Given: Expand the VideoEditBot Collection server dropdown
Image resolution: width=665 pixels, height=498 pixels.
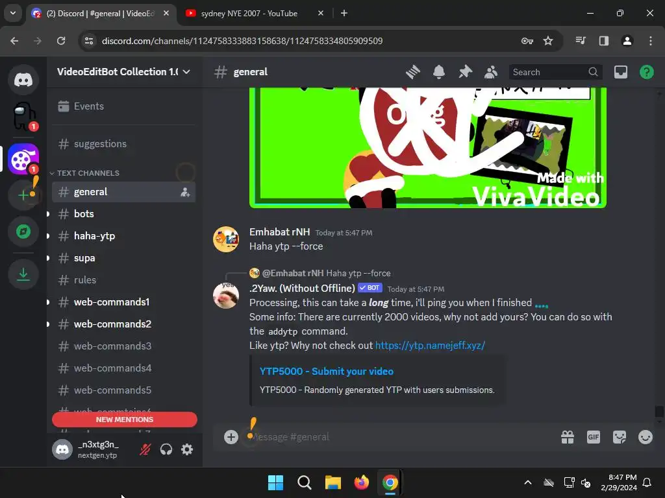Looking at the screenshot, I should point(123,72).
